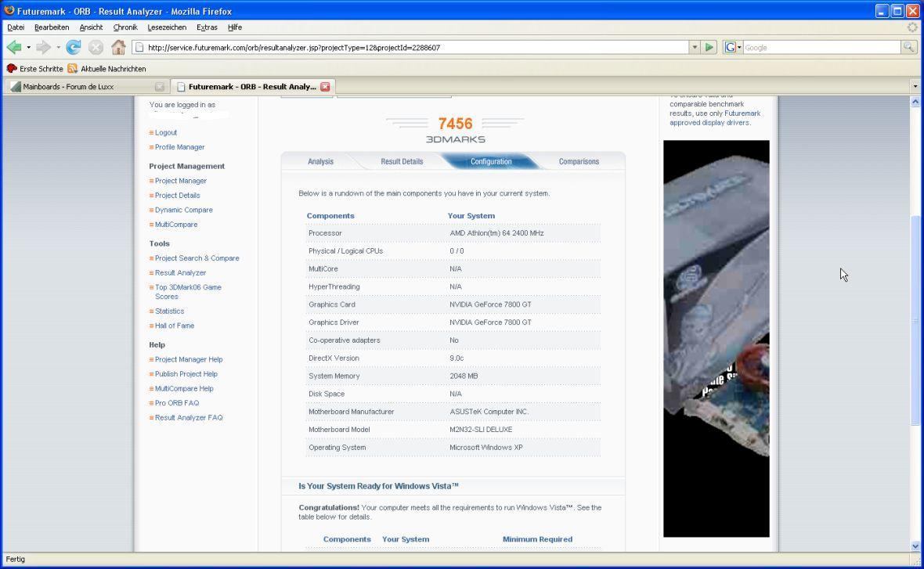Open Project Search & Compare link
This screenshot has width=924, height=569.
(x=197, y=258)
